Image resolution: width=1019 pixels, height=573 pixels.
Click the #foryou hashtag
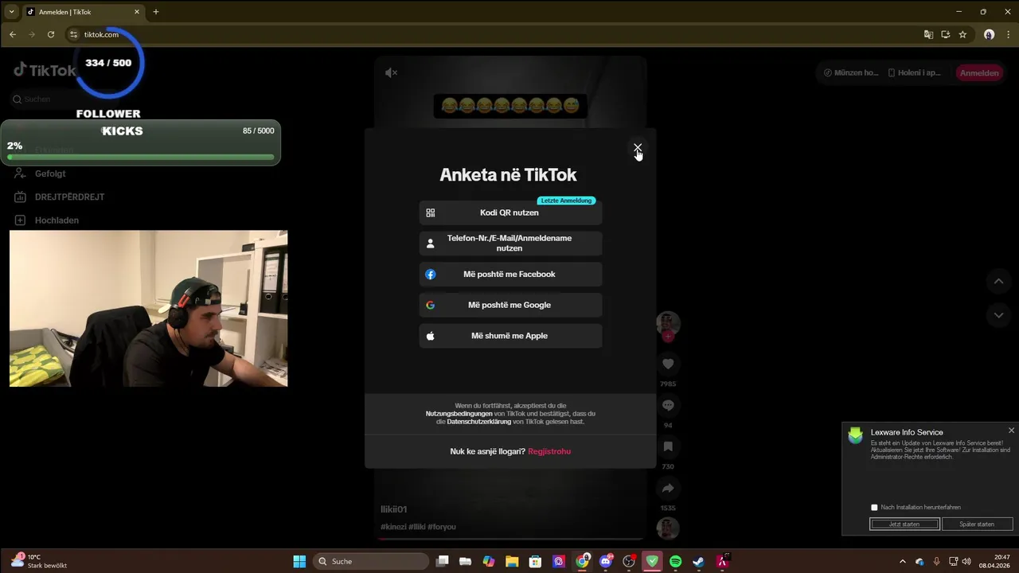(442, 527)
